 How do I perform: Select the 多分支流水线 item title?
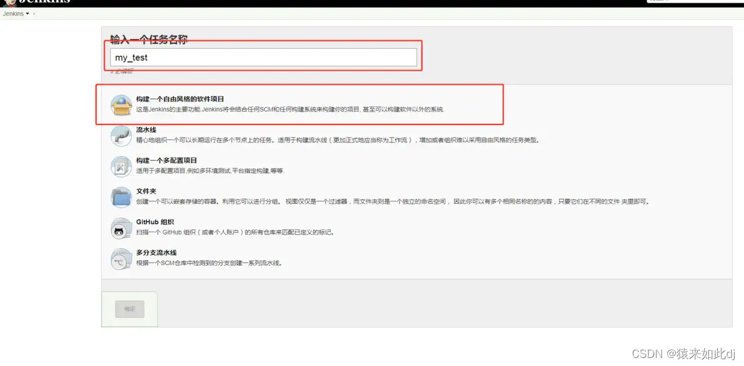[156, 253]
